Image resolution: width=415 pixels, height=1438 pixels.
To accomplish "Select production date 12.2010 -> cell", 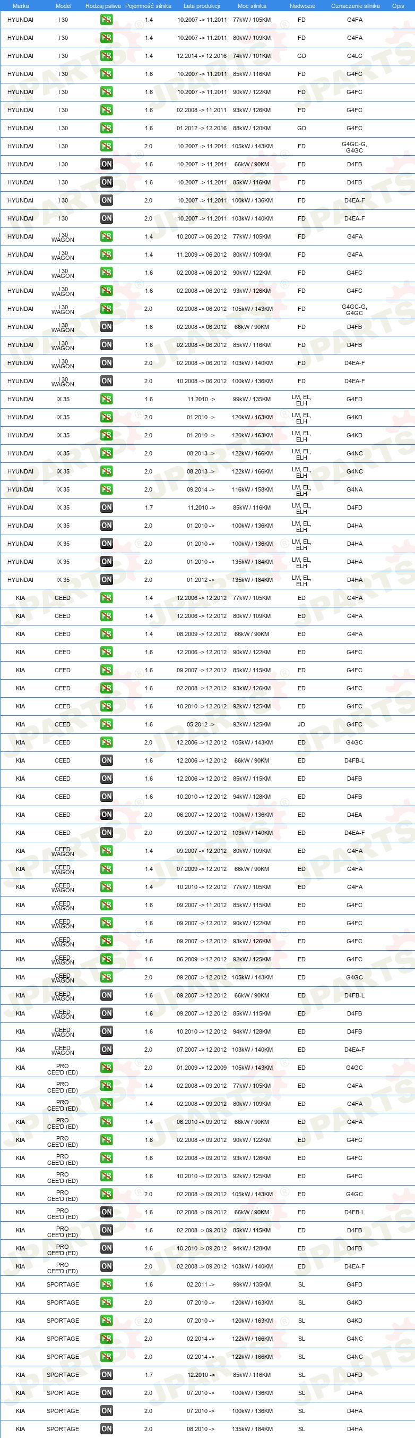I will (x=201, y=1374).
